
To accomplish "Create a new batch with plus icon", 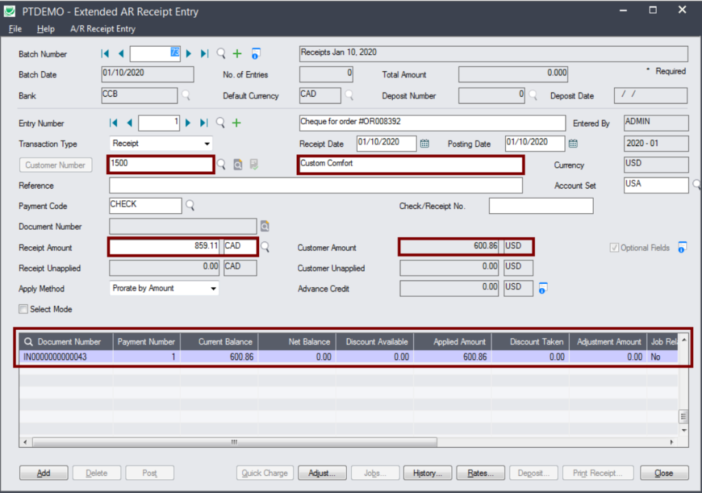I will pos(237,53).
